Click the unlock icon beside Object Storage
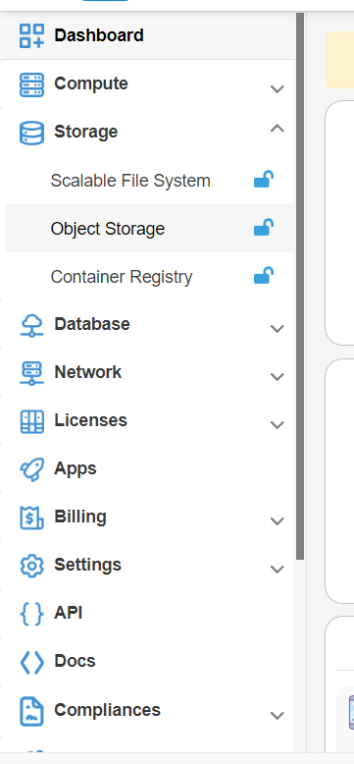Image resolution: width=354 pixels, height=764 pixels. tap(264, 228)
